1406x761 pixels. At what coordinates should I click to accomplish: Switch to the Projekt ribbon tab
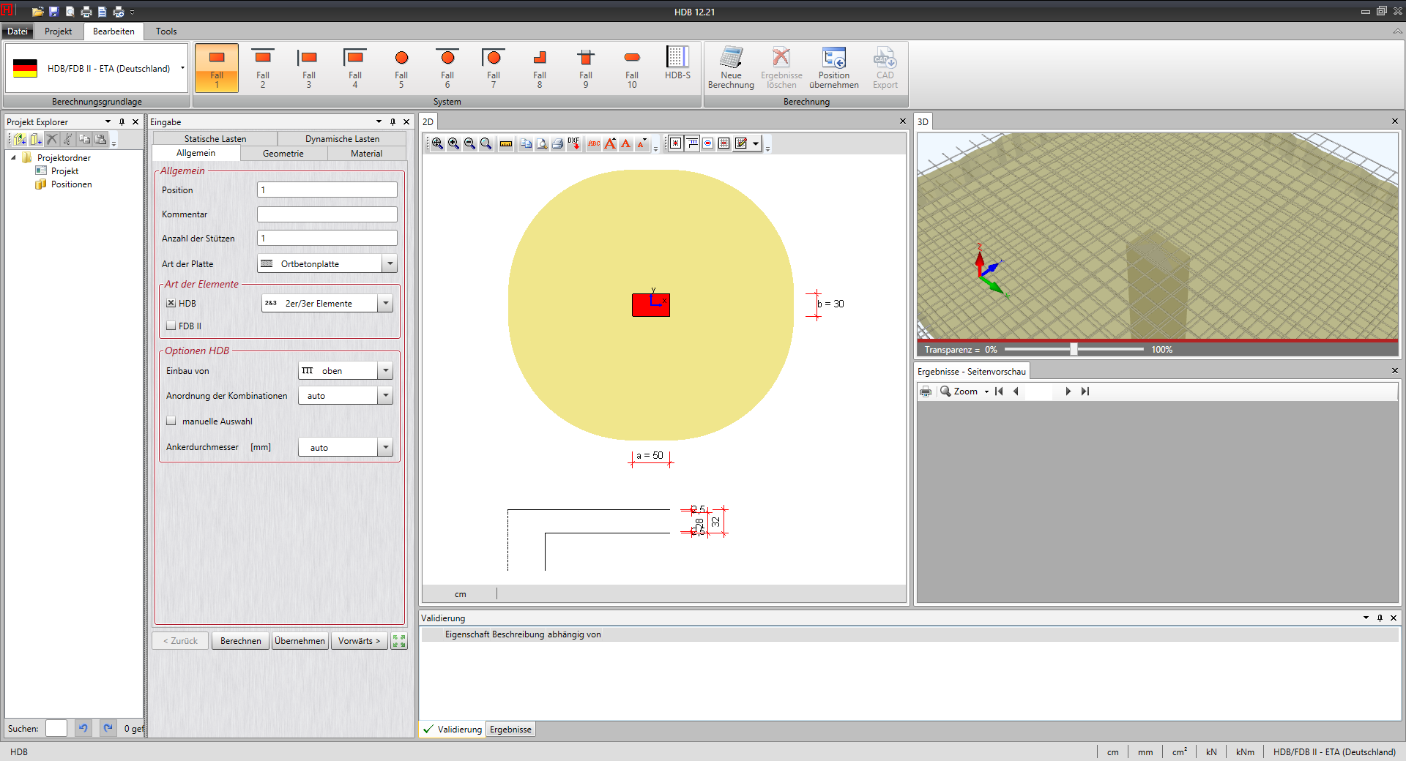58,31
